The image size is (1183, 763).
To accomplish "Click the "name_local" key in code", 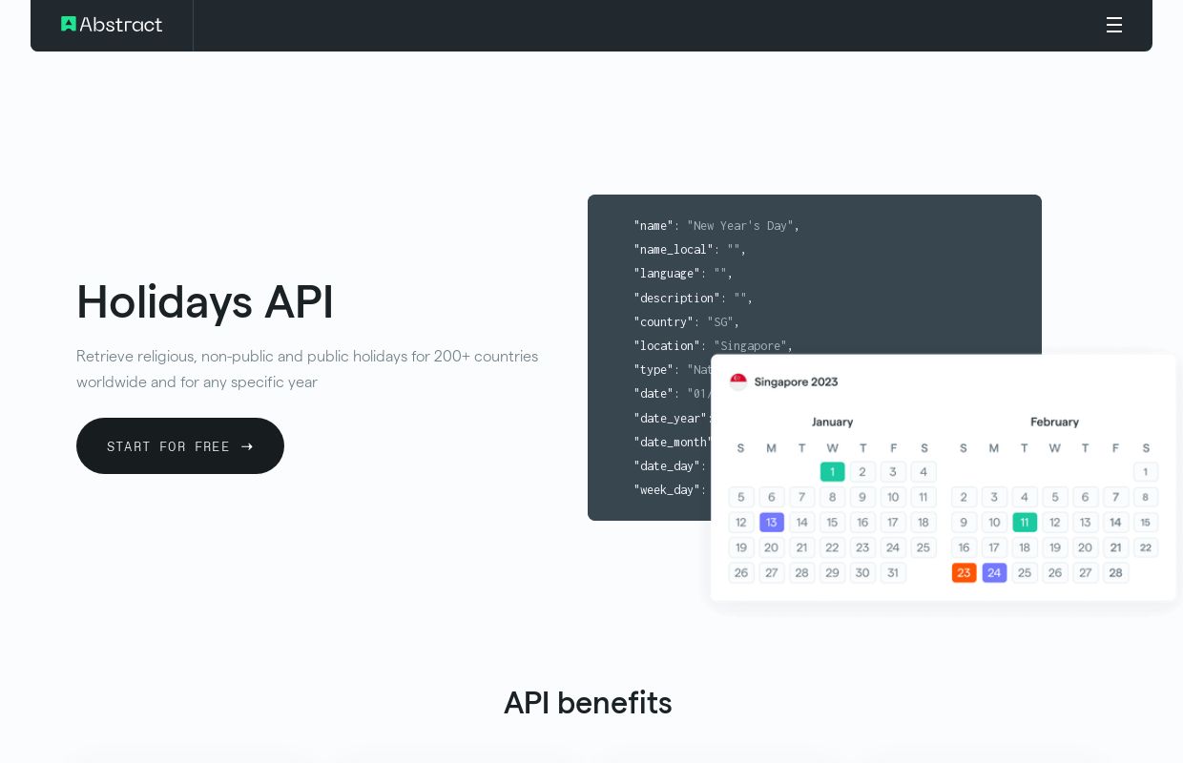I will click(674, 250).
